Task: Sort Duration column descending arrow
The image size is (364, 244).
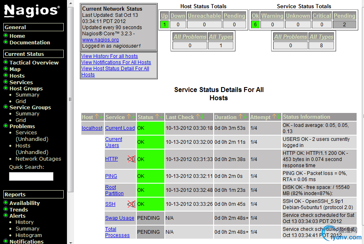Action: (245, 116)
